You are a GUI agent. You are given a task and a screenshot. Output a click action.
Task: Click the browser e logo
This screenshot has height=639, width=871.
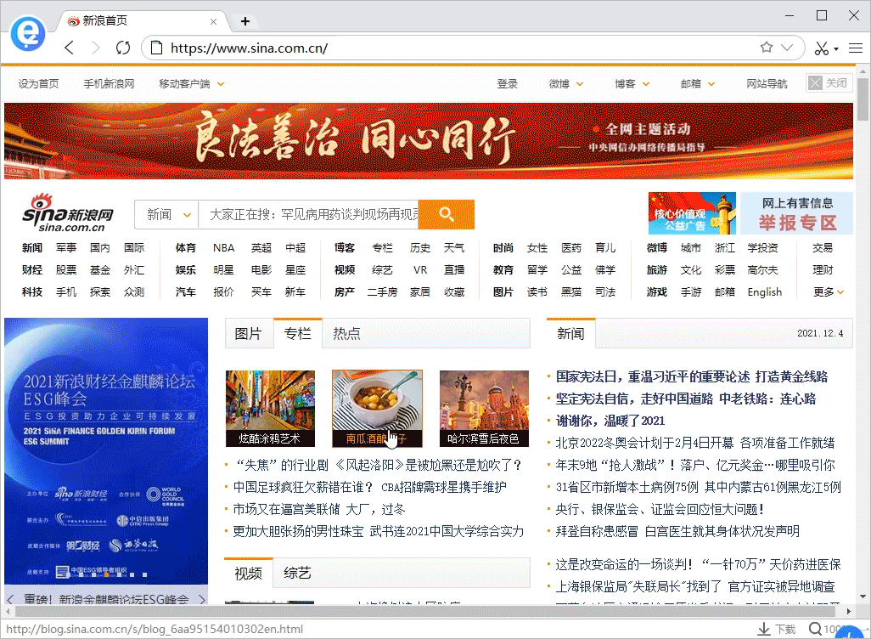coord(28,33)
